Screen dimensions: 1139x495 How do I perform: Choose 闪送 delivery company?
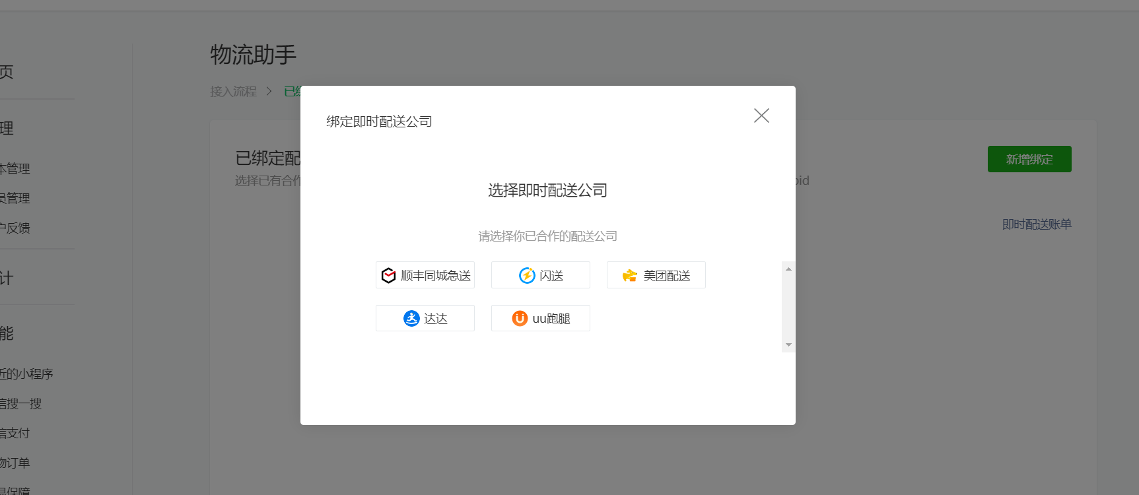click(x=540, y=275)
